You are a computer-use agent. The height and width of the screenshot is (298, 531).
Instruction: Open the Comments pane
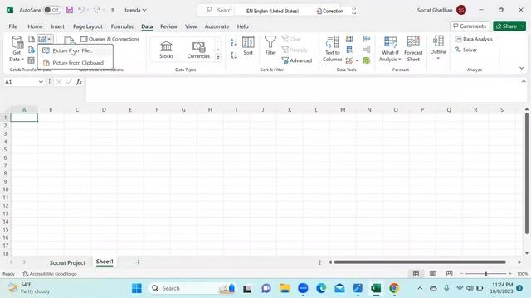pyautogui.click(x=470, y=26)
